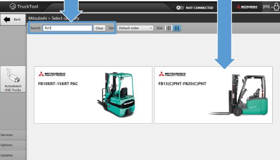280x160 pixels.
Task: Switch to list size view icon
Action: [177, 28]
